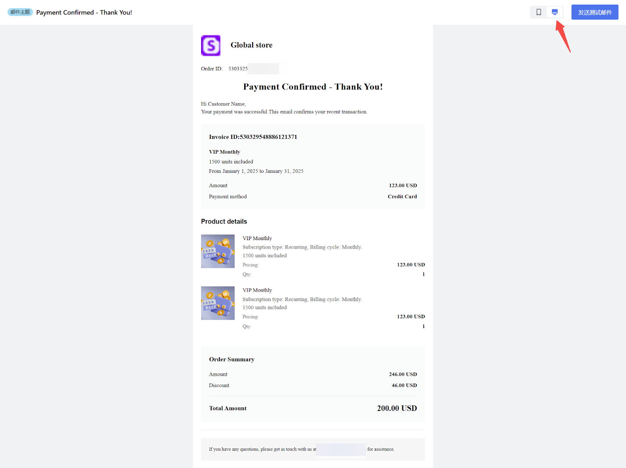
Task: Open the first VIP Monthly product thumbnail
Action: coord(218,251)
